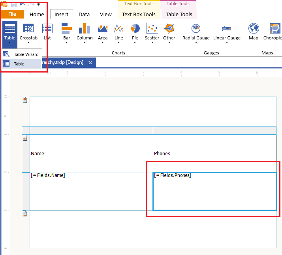Choose Table Wizard from the dropdown menu
The image size is (282, 255).
[22, 54]
